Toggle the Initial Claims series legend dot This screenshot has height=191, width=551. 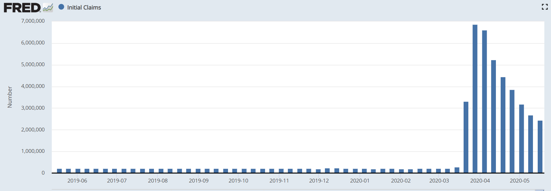pos(61,7)
